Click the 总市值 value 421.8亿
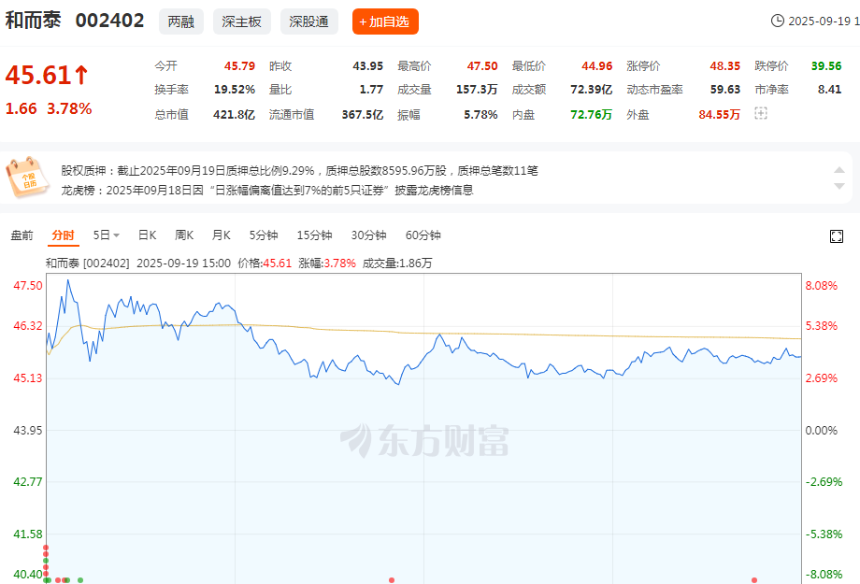Viewport: 860px width, 584px height. pos(235,115)
